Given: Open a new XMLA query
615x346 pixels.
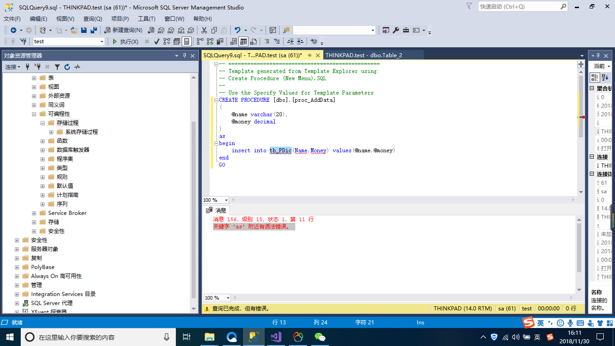Looking at the screenshot, I should click(181, 30).
